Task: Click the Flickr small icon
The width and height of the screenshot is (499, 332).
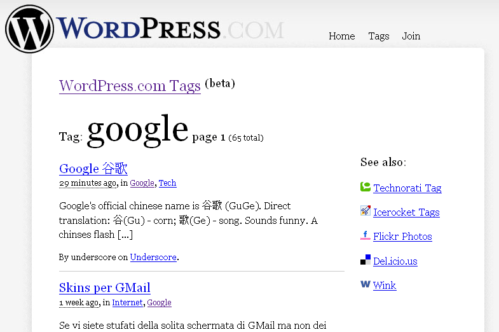Action: [366, 235]
